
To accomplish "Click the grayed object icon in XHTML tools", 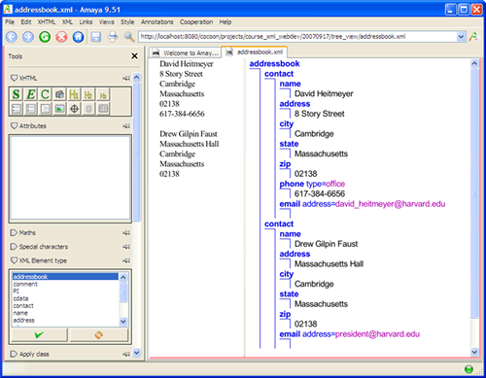I will click(x=88, y=109).
